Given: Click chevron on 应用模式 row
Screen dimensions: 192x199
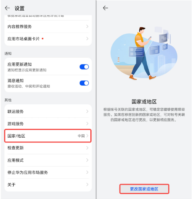Looking at the screenshot, I should tap(87, 160).
